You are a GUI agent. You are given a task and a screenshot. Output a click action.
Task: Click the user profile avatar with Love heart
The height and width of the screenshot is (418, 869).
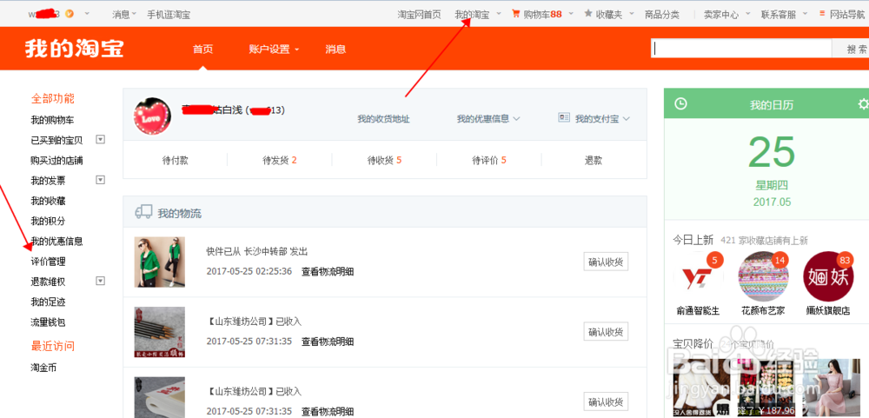point(152,116)
